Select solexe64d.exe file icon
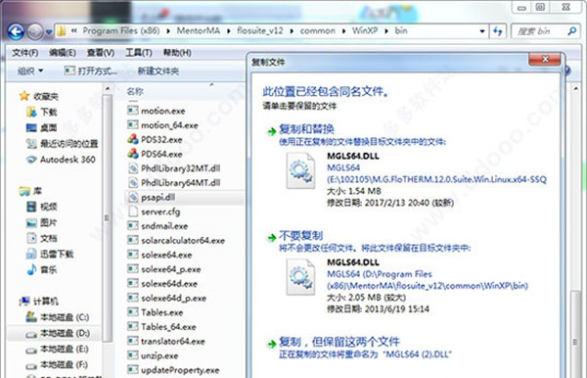The width and height of the screenshot is (587, 378). [x=133, y=284]
